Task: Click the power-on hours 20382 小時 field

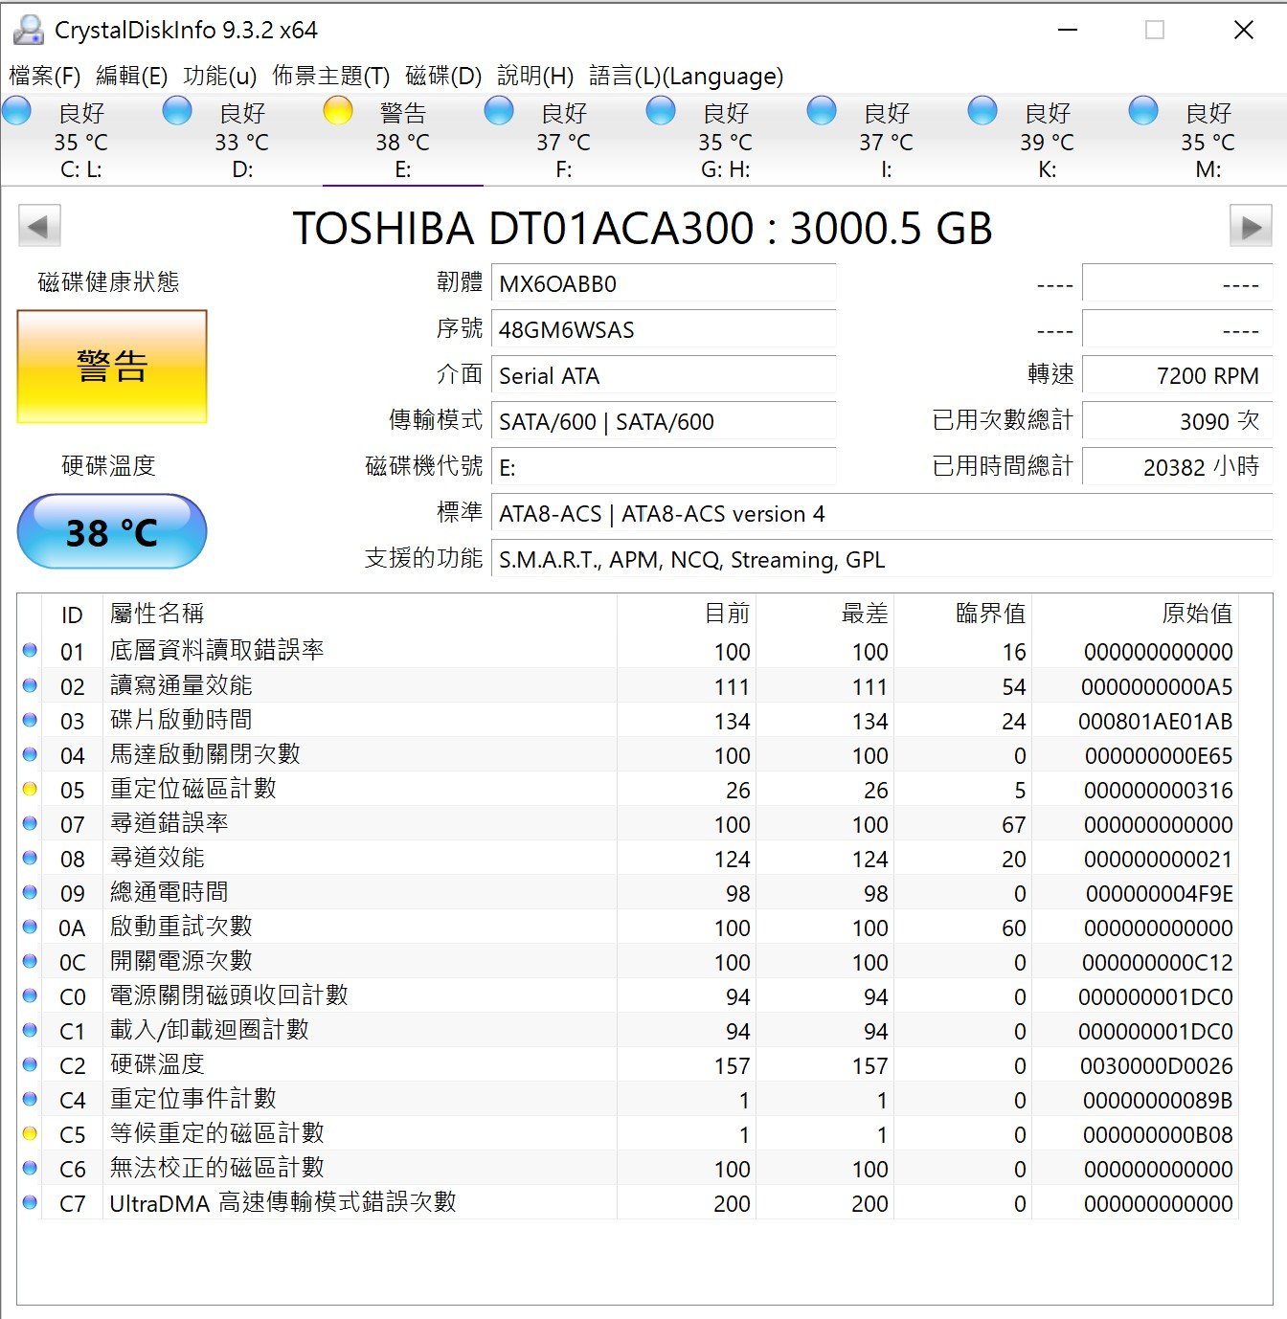Action: tap(1177, 467)
